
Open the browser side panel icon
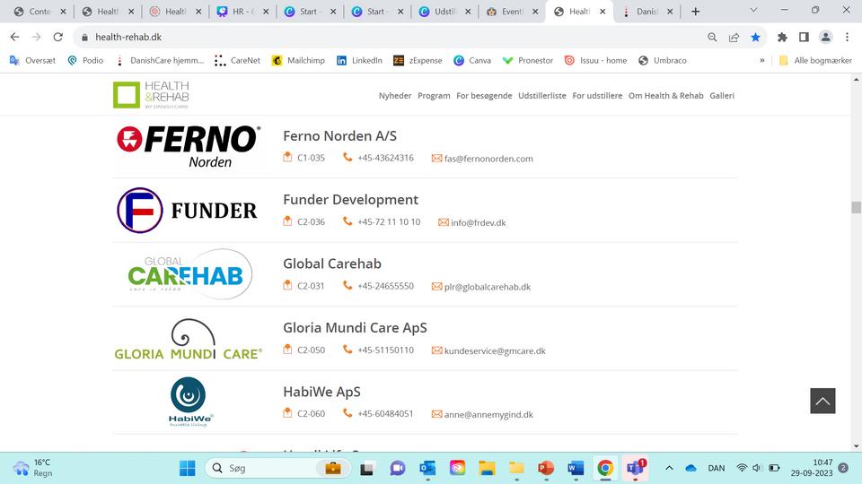(804, 37)
